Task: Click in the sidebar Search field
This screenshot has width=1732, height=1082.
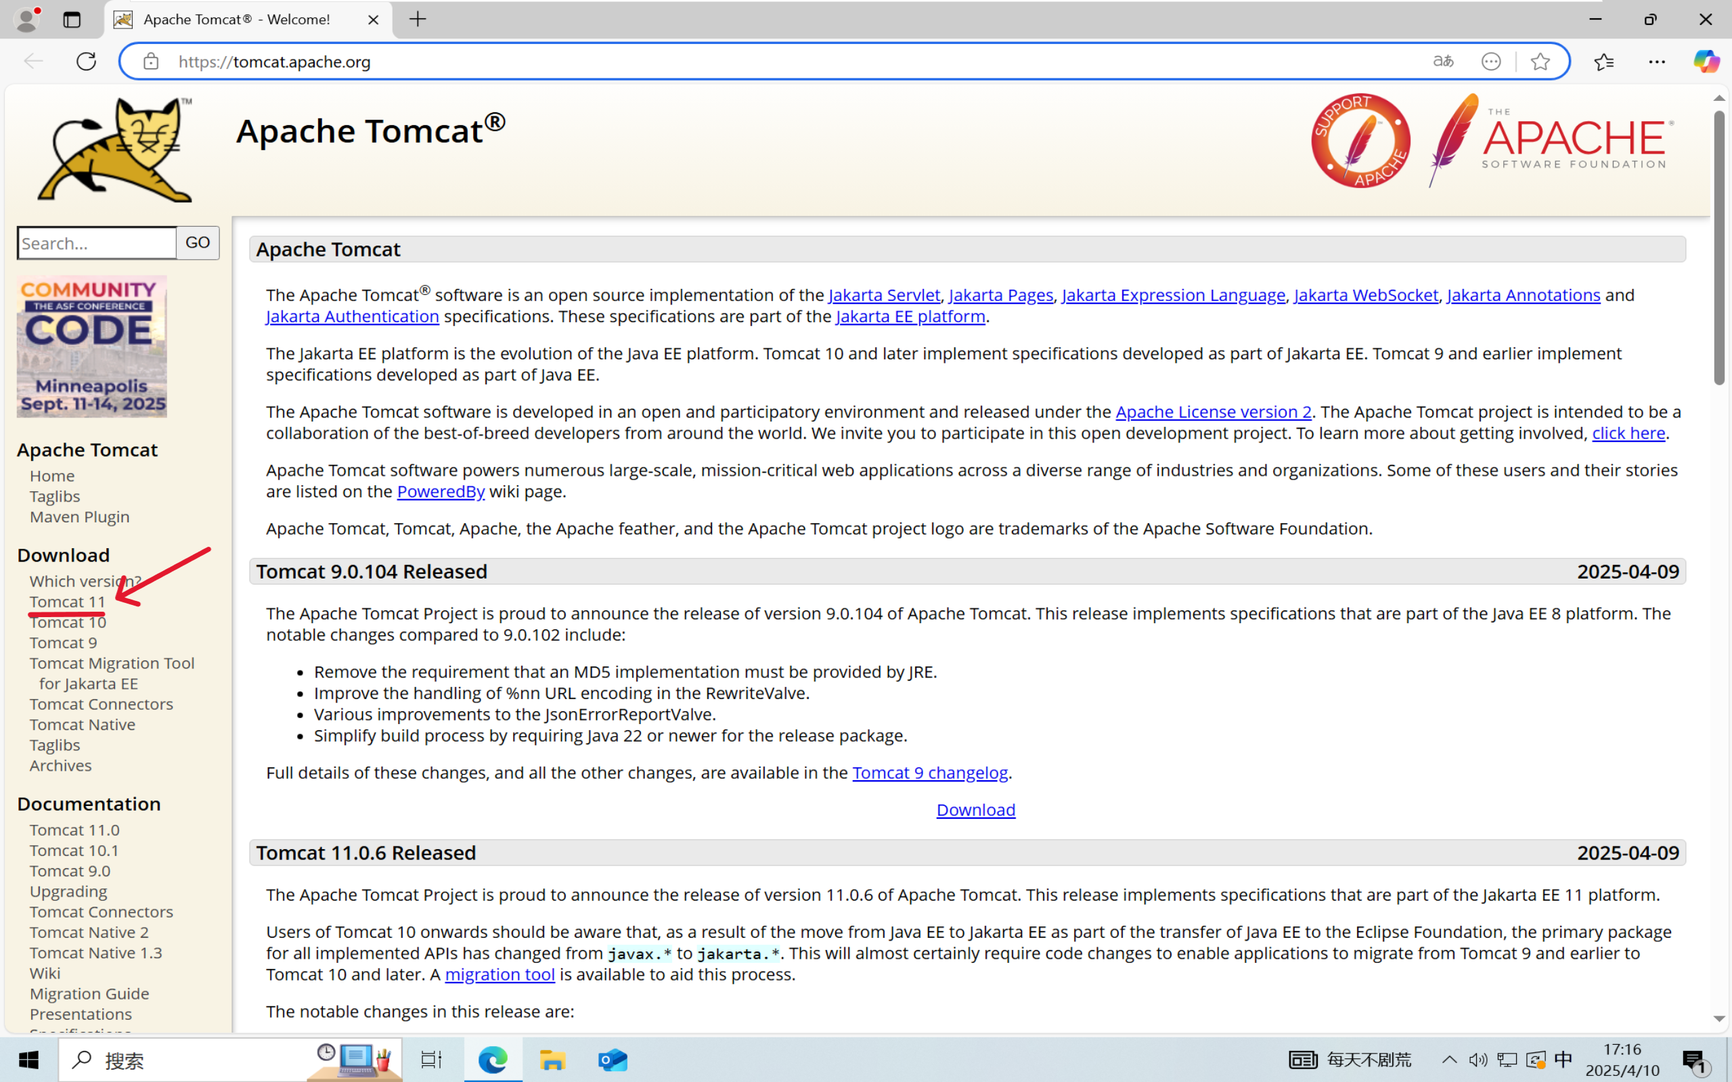Action: (97, 243)
